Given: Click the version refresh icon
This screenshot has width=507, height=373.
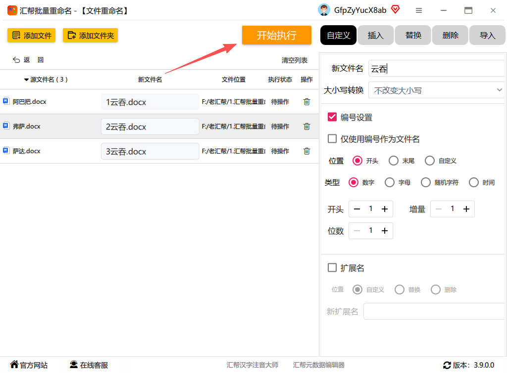Looking at the screenshot, I should point(447,365).
